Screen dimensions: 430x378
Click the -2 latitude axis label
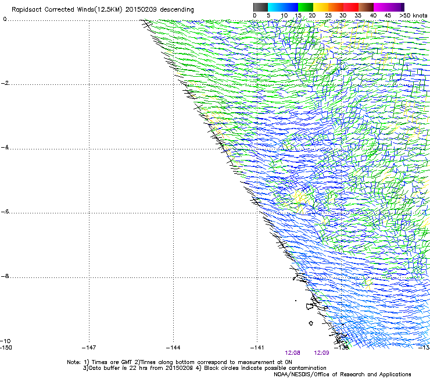[5, 83]
